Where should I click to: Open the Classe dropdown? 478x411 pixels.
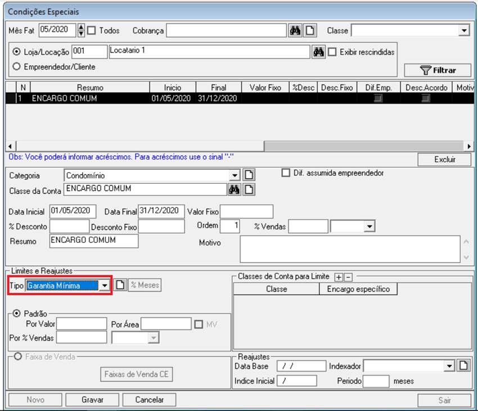click(x=464, y=30)
